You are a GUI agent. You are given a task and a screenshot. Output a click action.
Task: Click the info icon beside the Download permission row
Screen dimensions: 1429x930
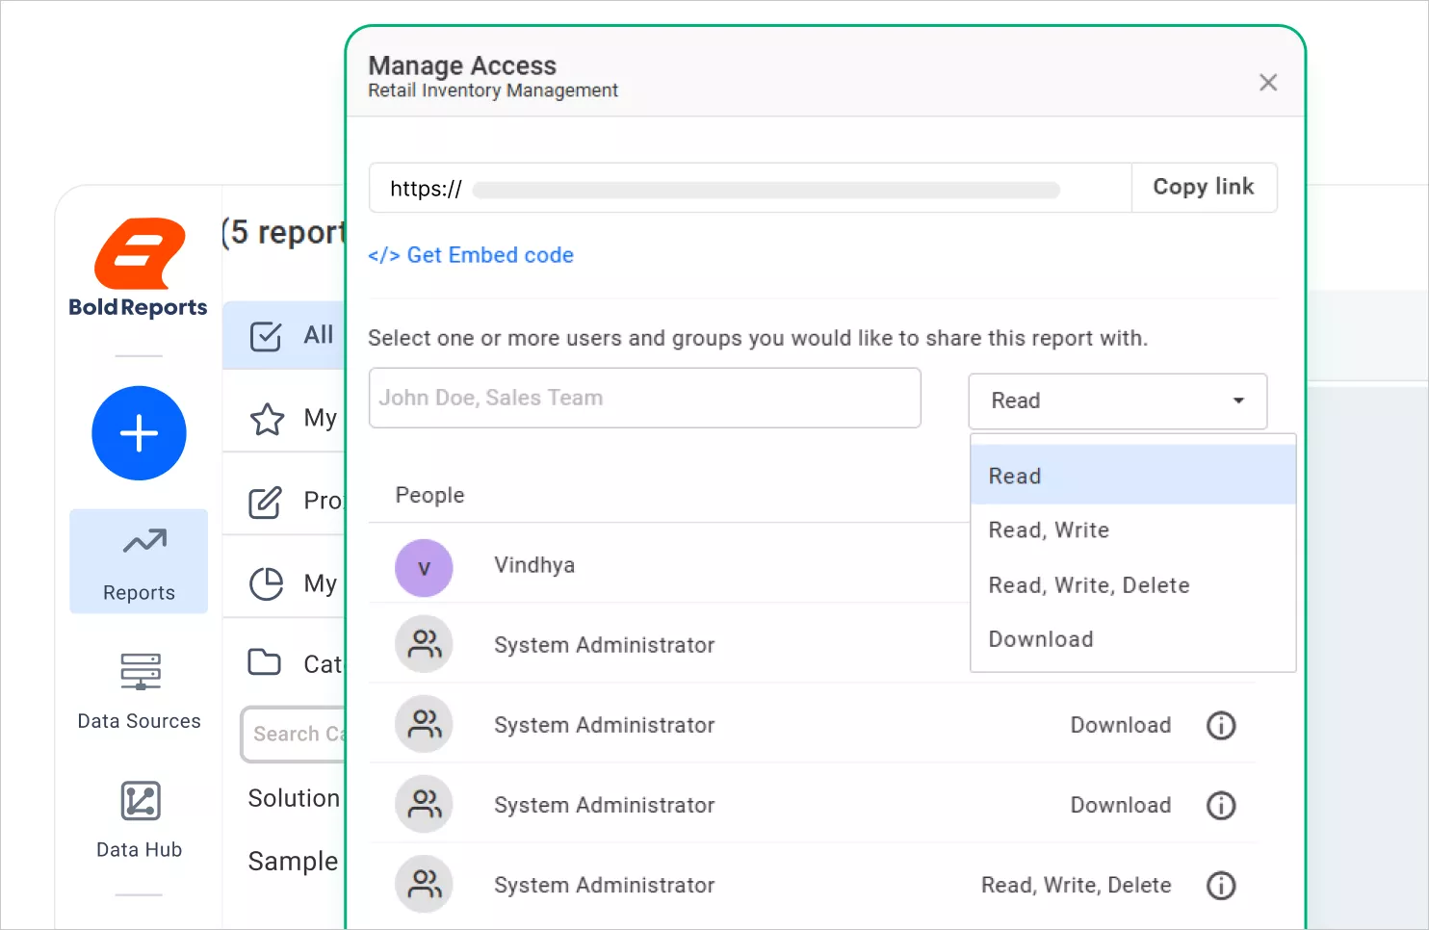(1221, 725)
